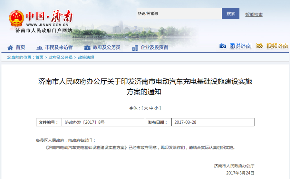Open the 首页 navigation item
Image resolution: width=290 pixels, height=179 pixels.
click(20, 48)
